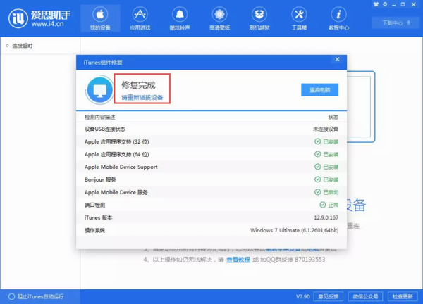Click 正常 check icon for 端口检测
This screenshot has height=304, width=423.
[x=323, y=205]
